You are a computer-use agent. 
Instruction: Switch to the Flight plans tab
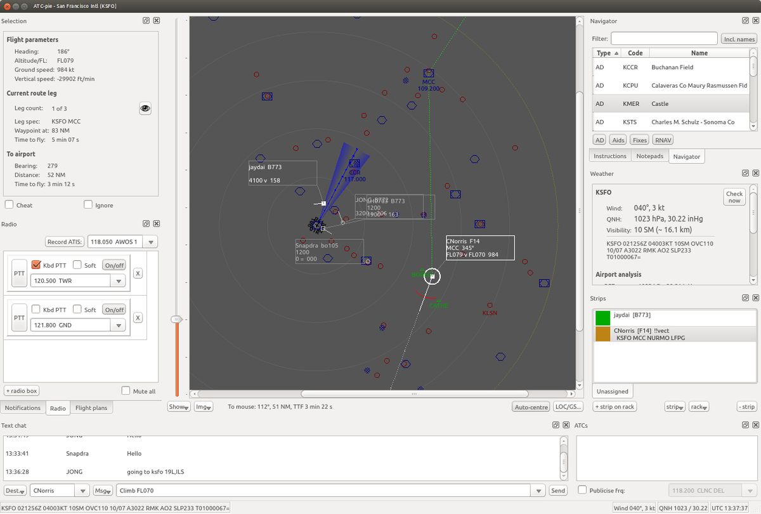(x=91, y=408)
